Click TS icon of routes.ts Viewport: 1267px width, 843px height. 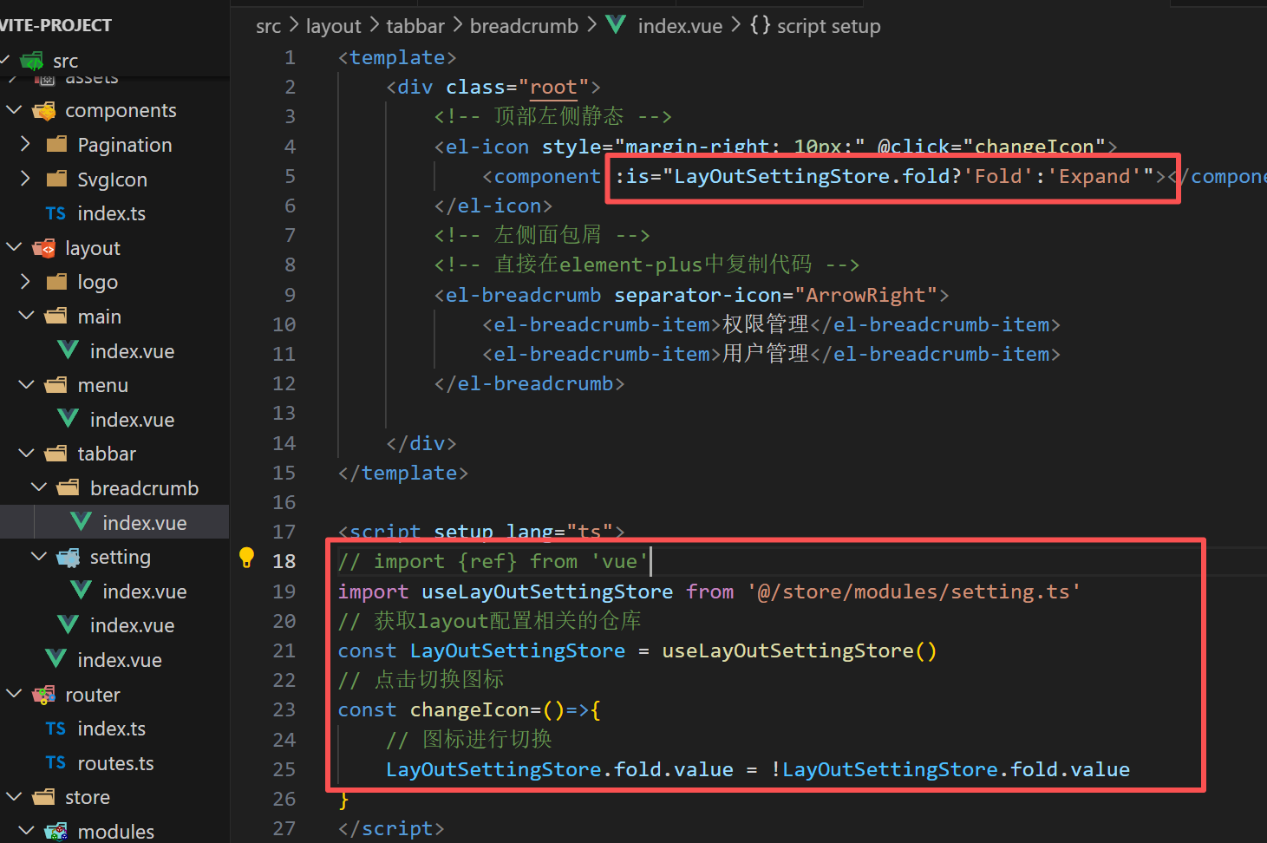(x=56, y=763)
